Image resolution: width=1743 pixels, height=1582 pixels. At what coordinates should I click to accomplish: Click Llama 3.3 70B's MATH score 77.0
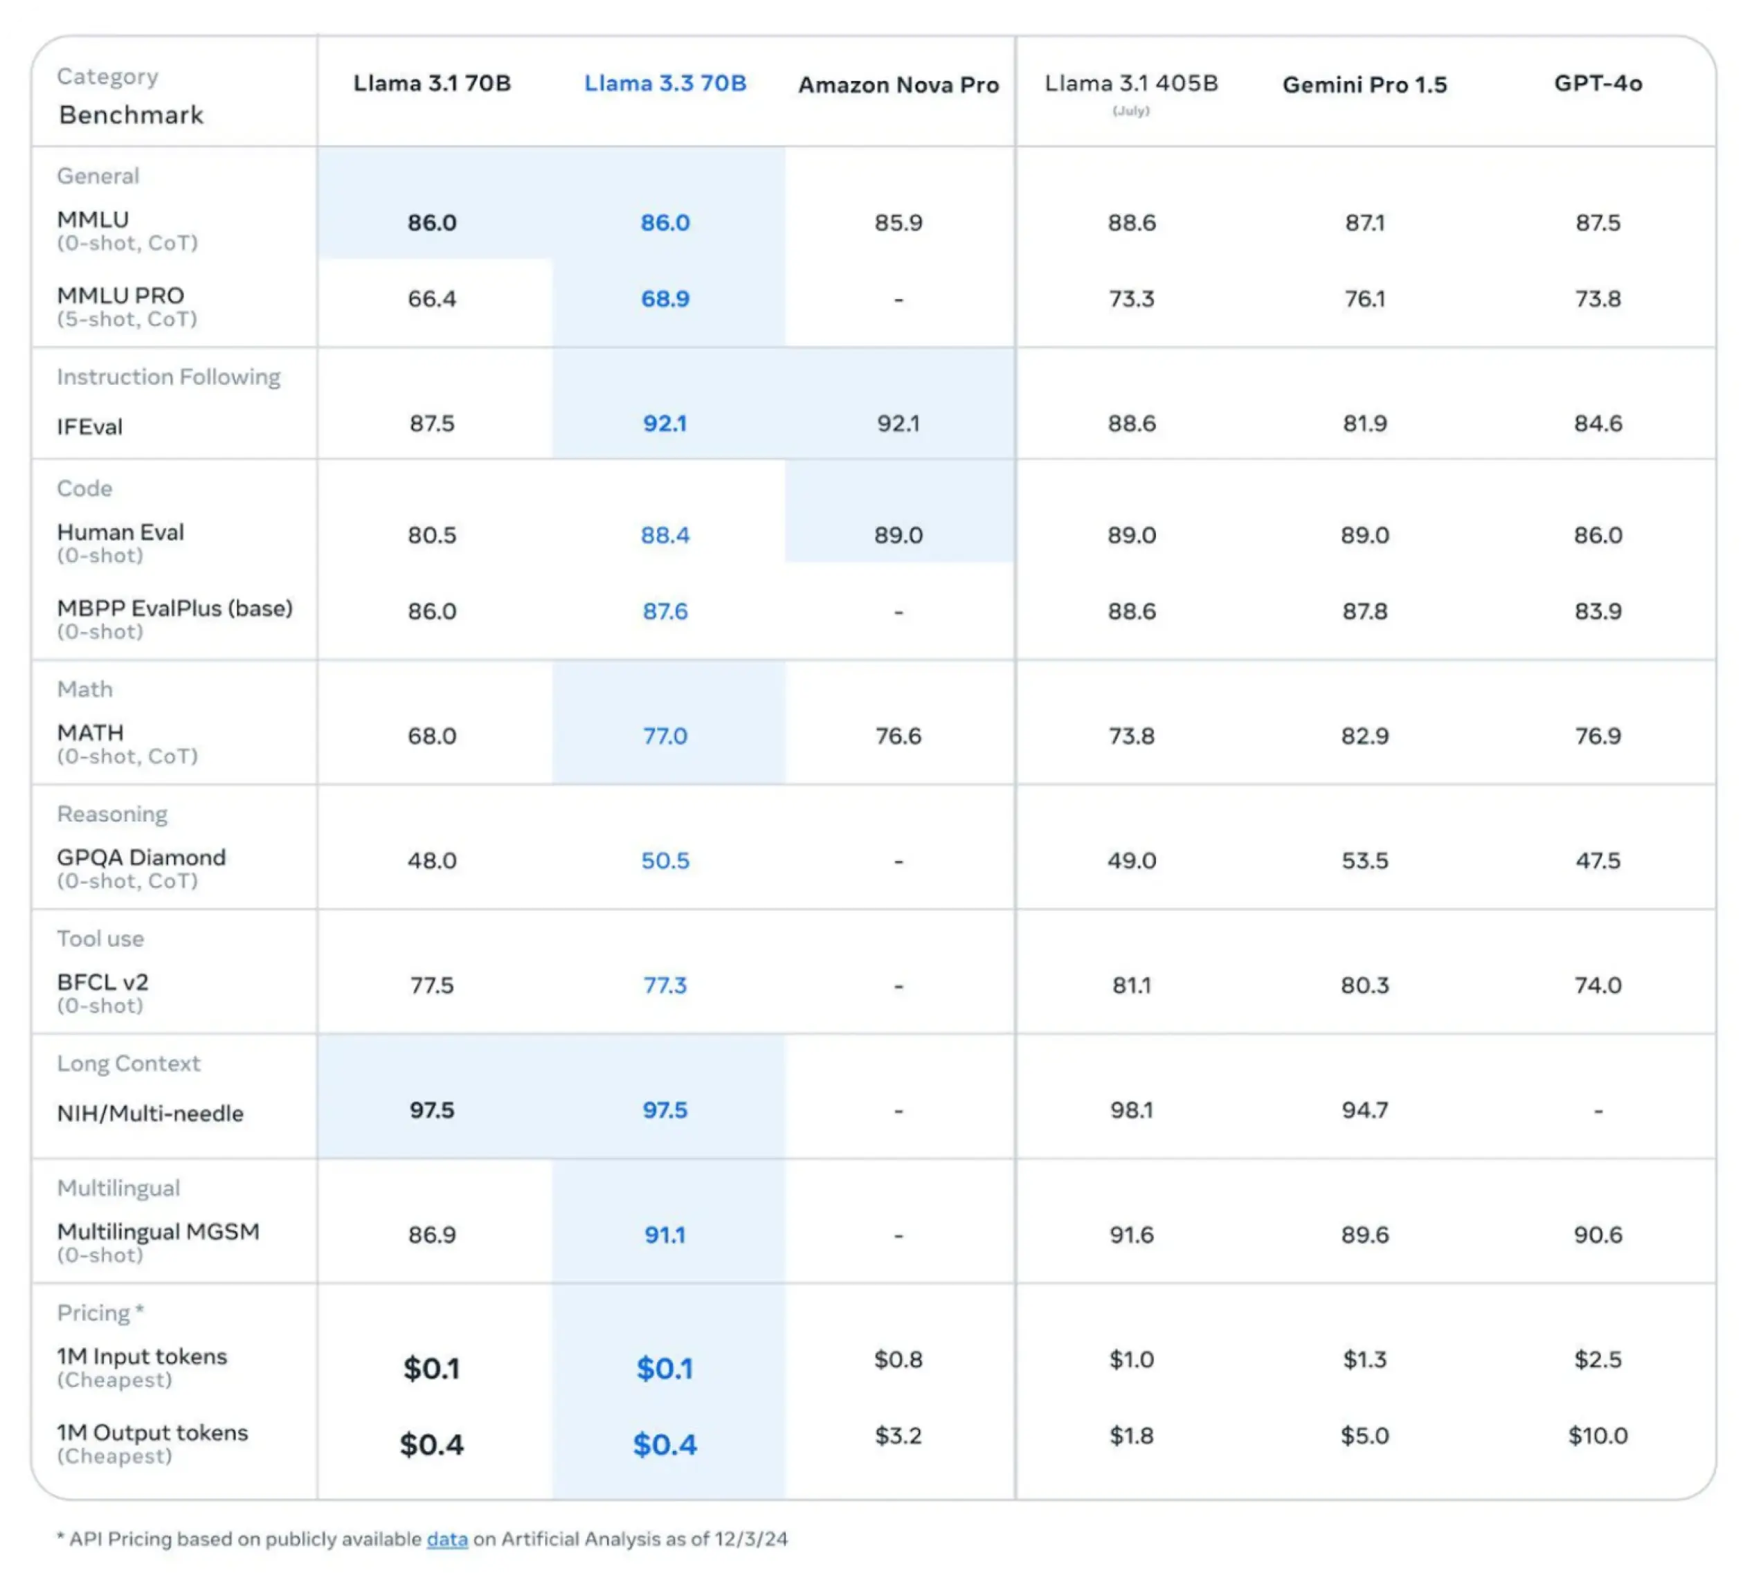click(x=665, y=736)
